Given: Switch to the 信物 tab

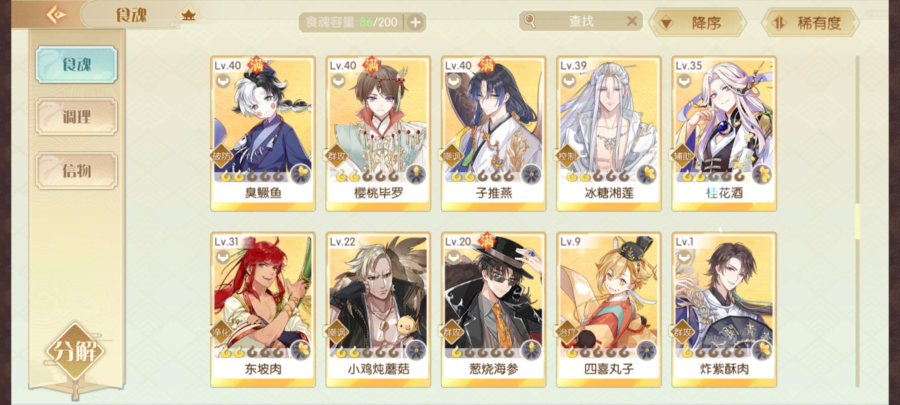Looking at the screenshot, I should click(x=76, y=171).
